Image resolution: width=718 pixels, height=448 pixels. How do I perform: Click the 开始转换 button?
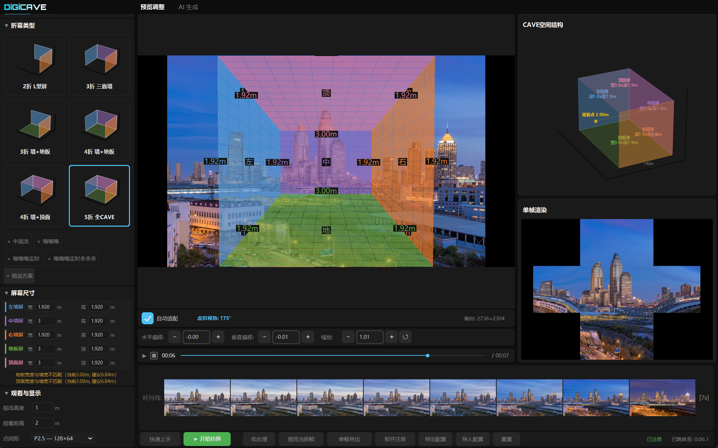207,439
